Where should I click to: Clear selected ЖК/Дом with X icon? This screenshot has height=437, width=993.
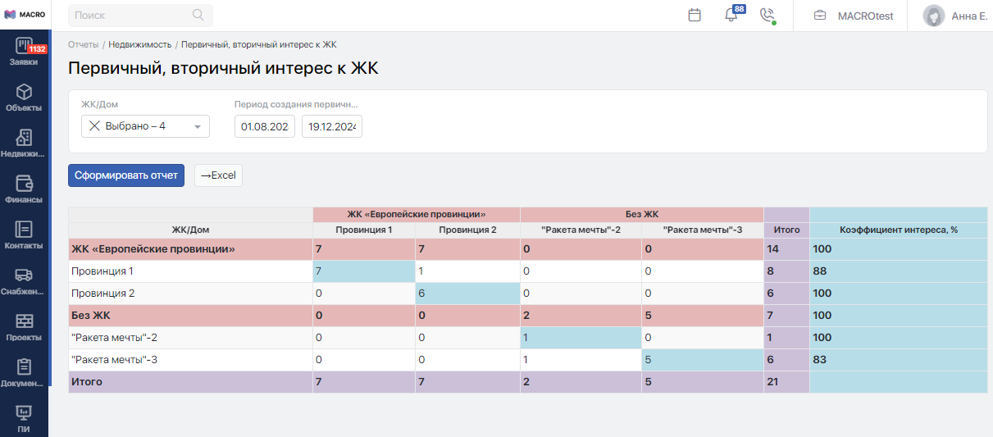[x=94, y=126]
